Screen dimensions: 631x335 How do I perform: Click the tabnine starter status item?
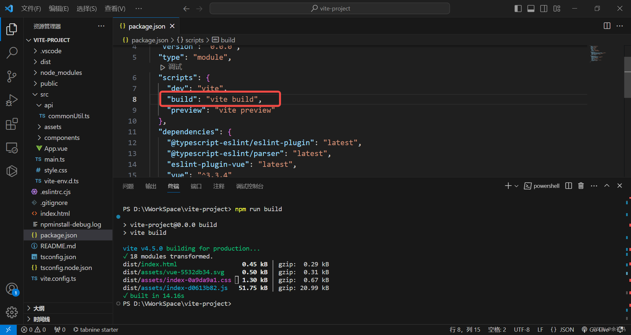click(96, 329)
